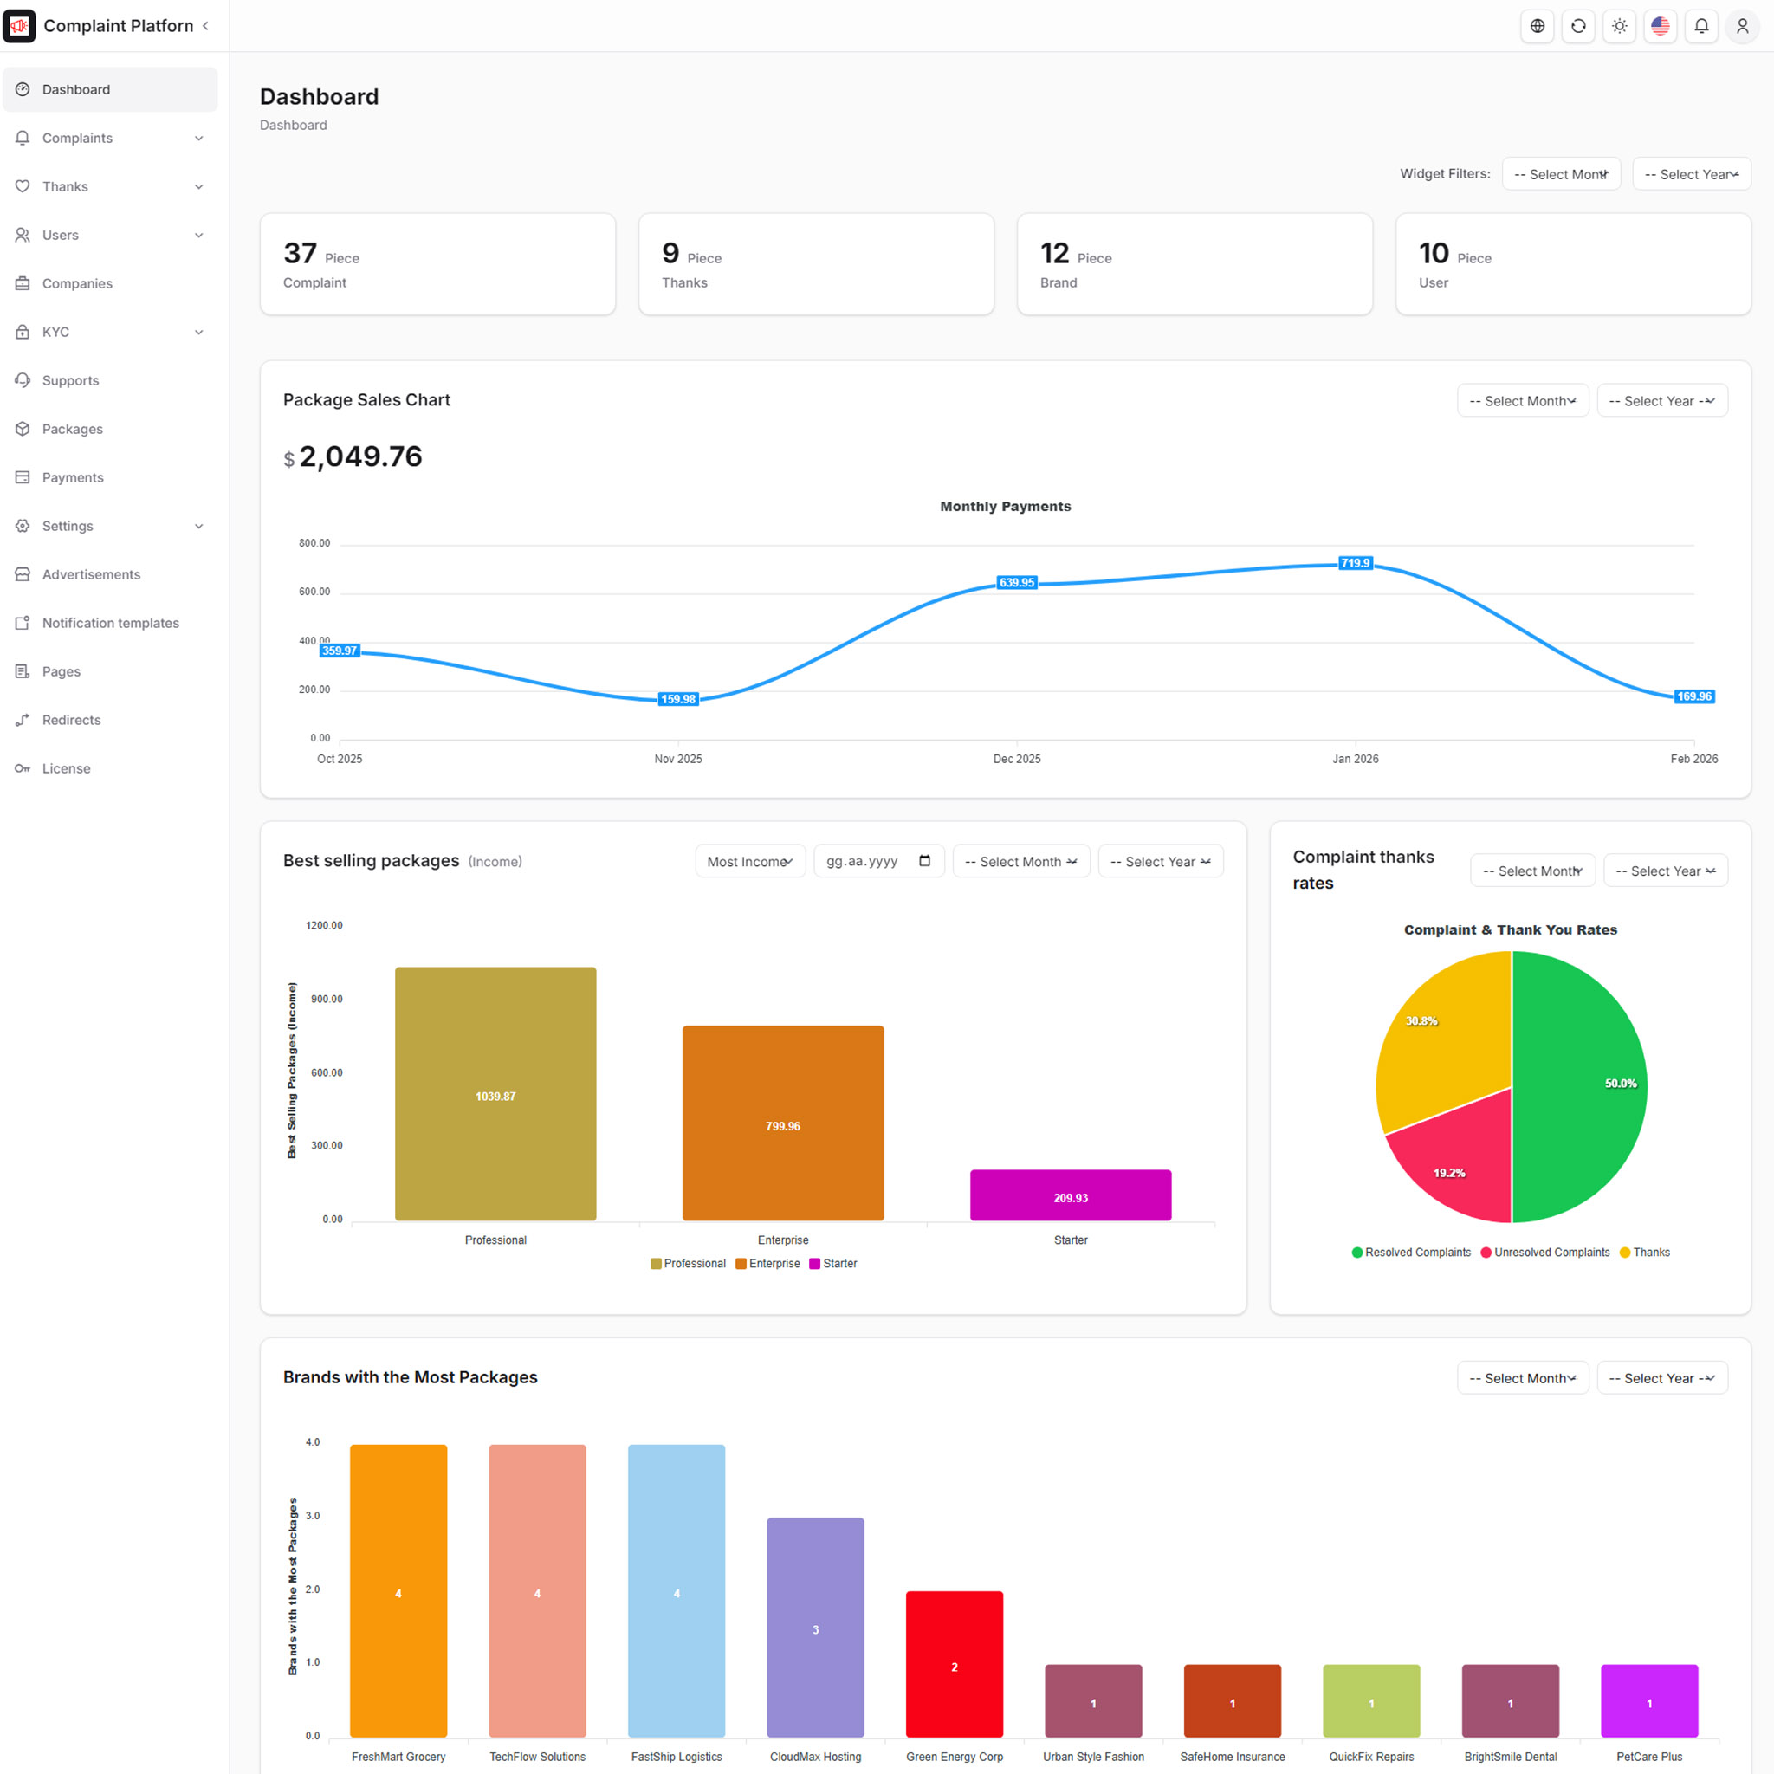Click the Complaint Platform logo icon
This screenshot has width=1774, height=1774.
19,26
